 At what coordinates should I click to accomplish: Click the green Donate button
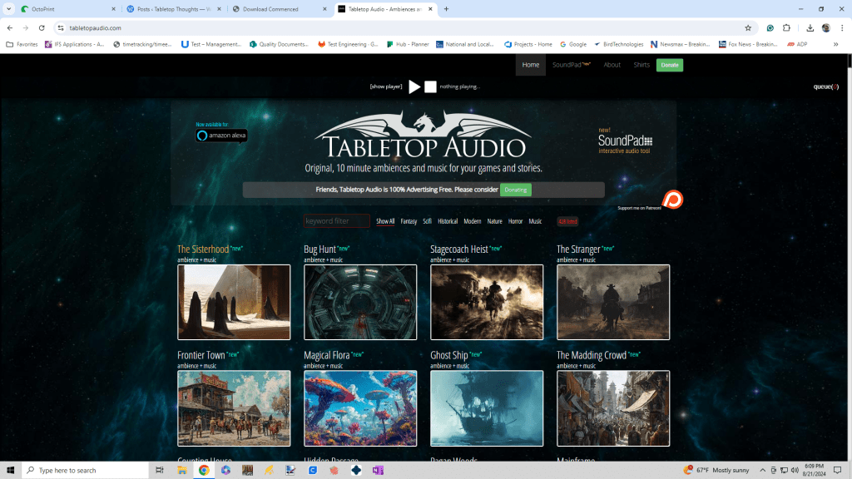point(669,65)
